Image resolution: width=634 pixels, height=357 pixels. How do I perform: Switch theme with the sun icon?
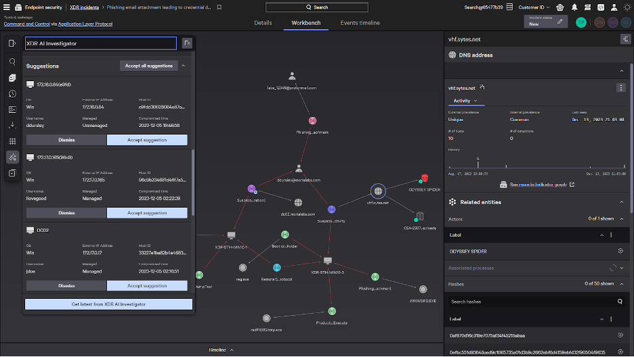(x=627, y=7)
